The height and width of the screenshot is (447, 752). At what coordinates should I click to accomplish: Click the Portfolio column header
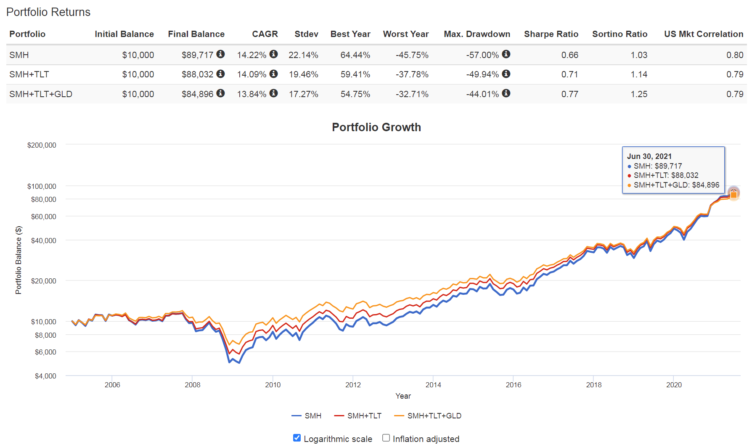pos(27,34)
